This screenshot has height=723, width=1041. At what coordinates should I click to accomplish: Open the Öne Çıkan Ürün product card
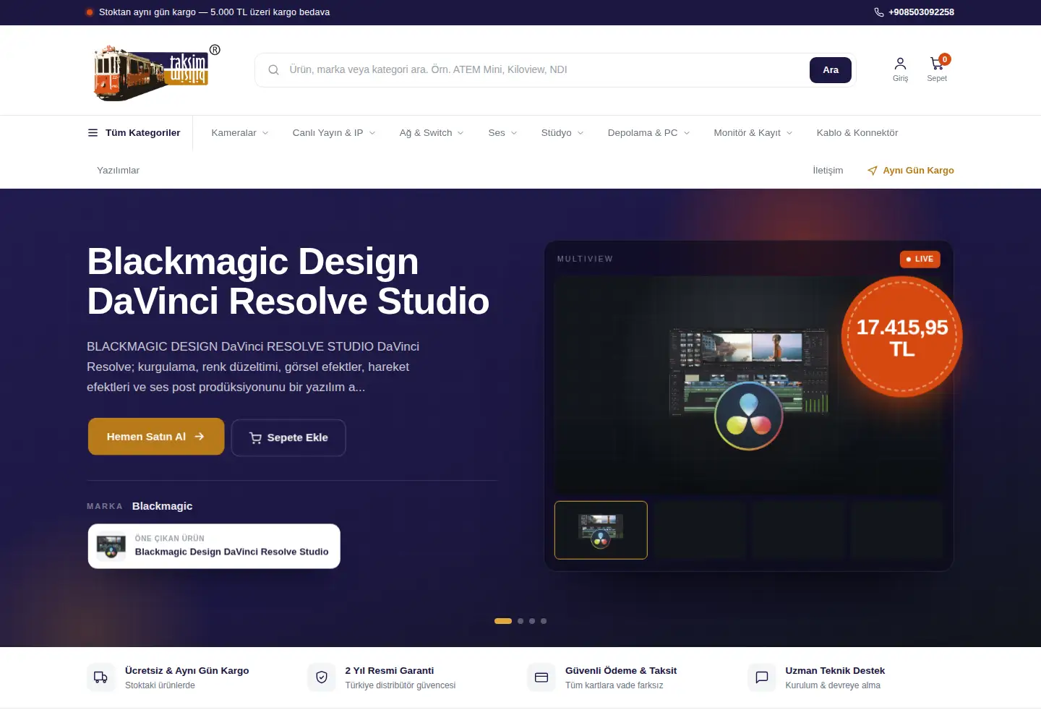click(214, 546)
